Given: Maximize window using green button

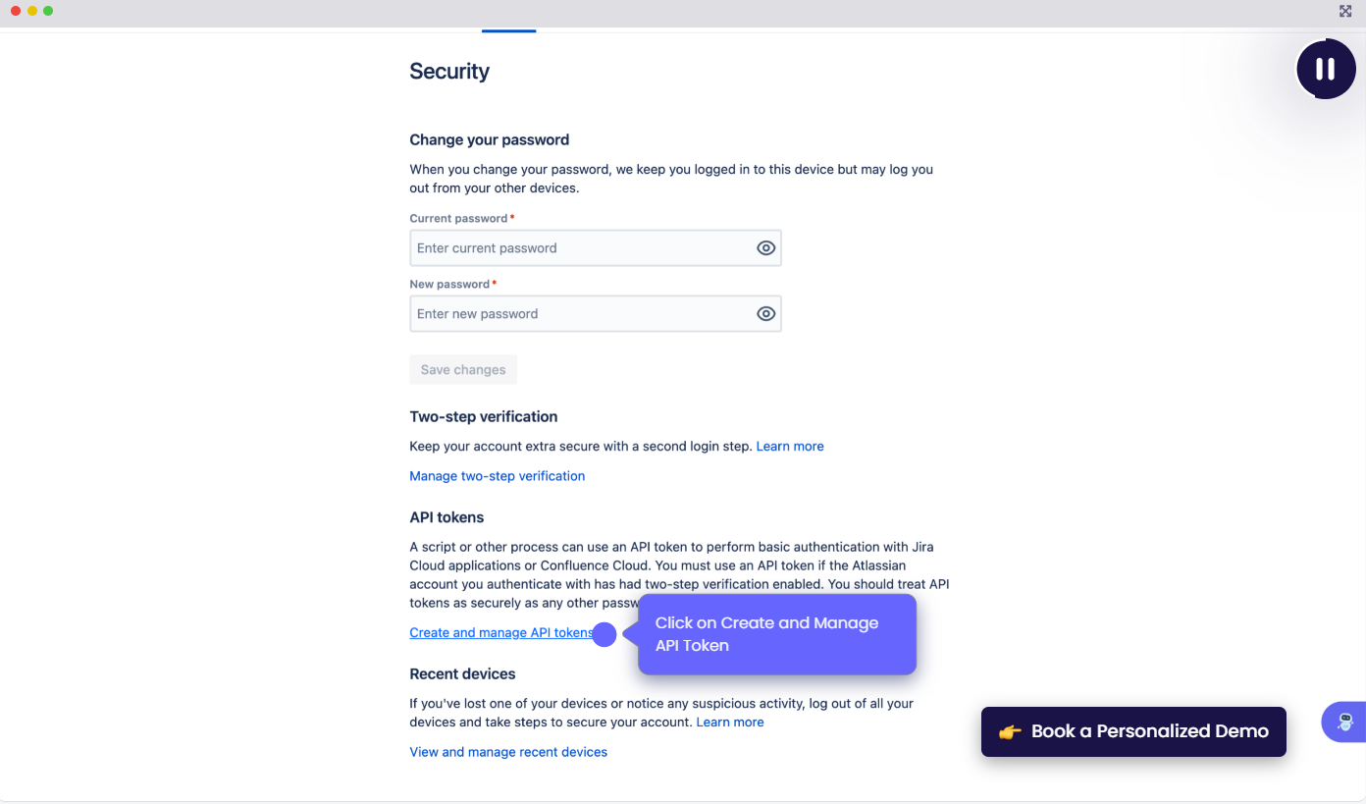Looking at the screenshot, I should pos(48,11).
